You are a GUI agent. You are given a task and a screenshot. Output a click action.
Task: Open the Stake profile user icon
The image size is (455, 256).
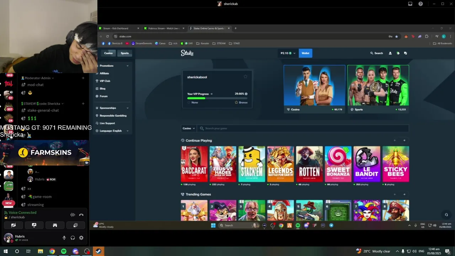tap(390, 53)
